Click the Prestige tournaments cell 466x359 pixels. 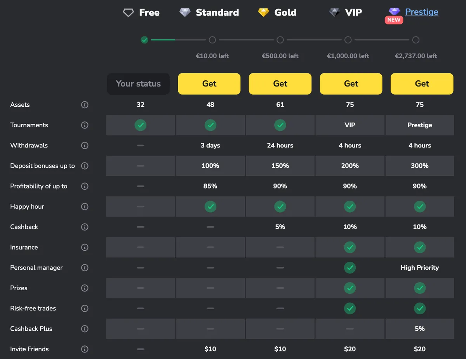(x=420, y=125)
